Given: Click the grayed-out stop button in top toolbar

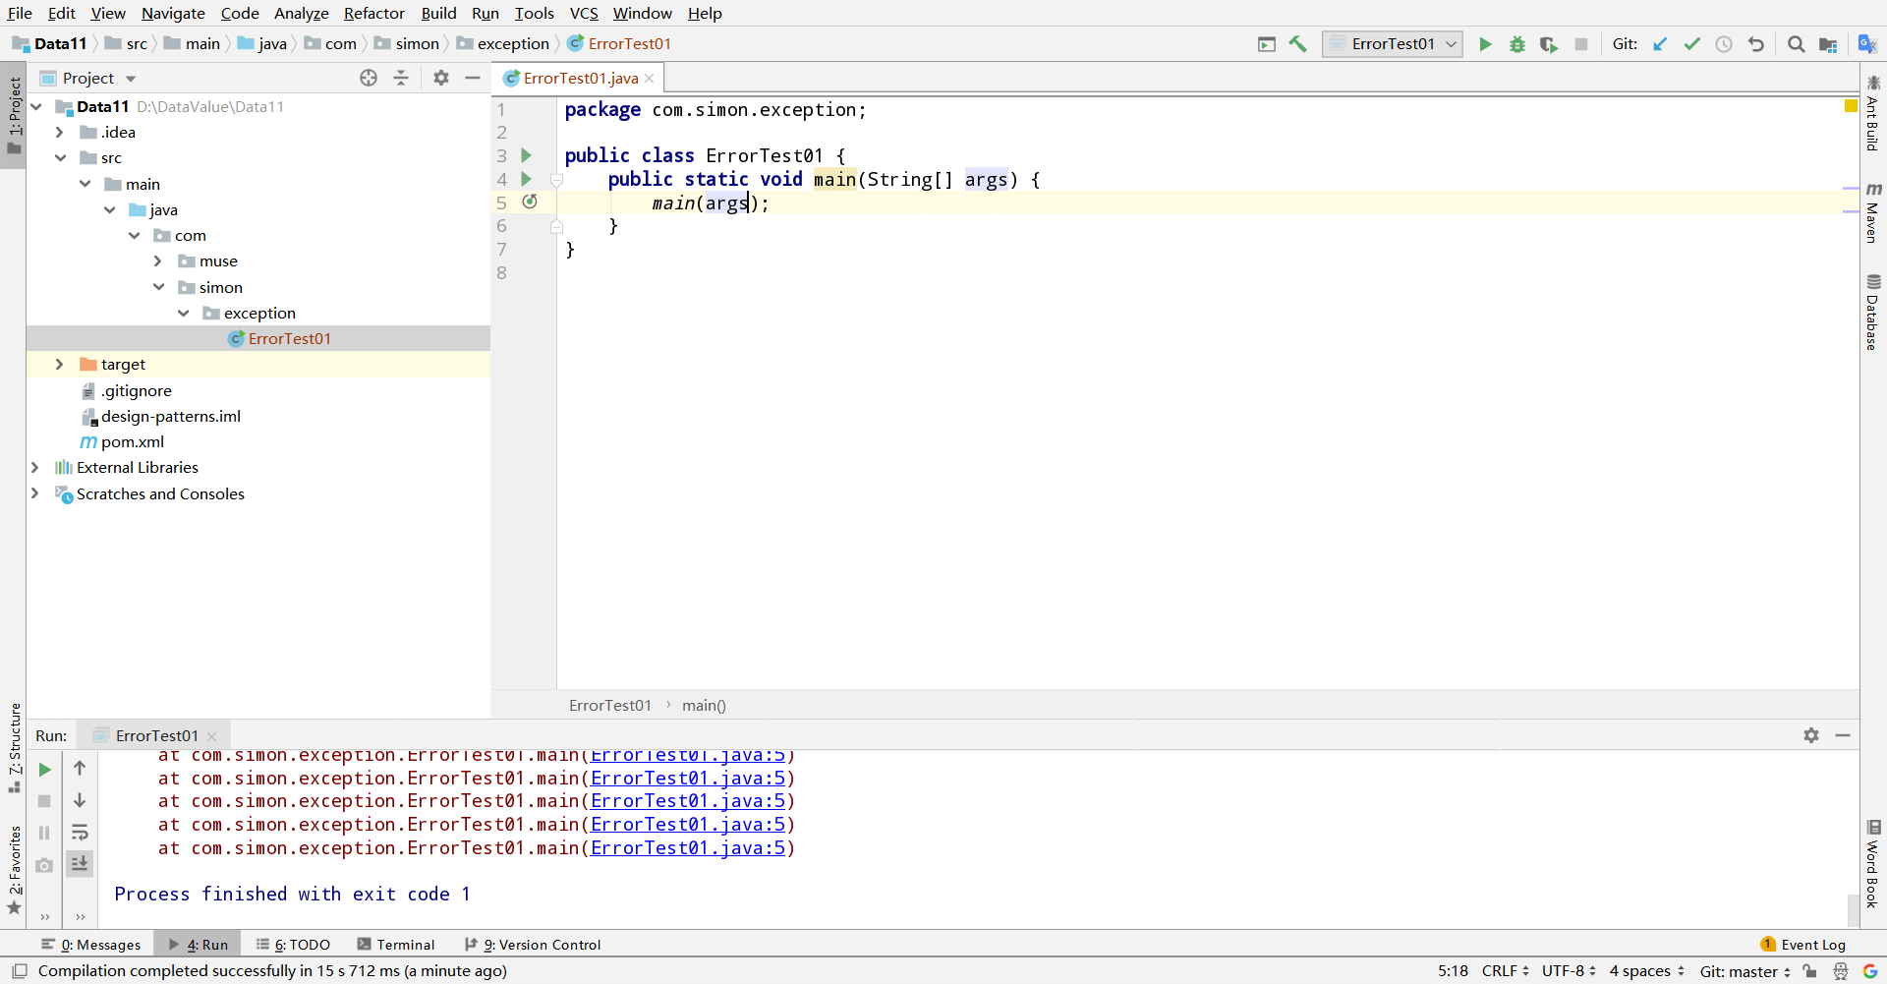Looking at the screenshot, I should pos(1581,44).
